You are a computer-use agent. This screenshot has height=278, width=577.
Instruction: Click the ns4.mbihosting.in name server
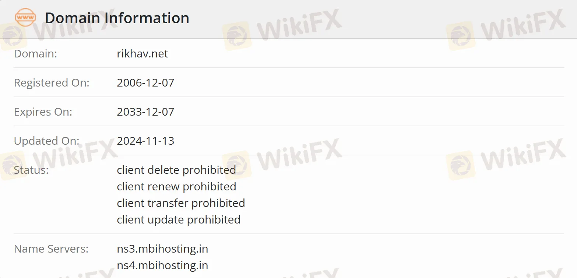[x=162, y=265]
